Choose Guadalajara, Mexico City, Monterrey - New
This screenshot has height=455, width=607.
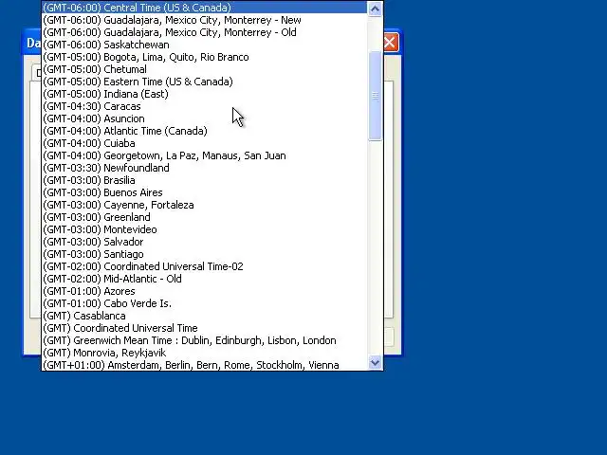[x=205, y=20]
